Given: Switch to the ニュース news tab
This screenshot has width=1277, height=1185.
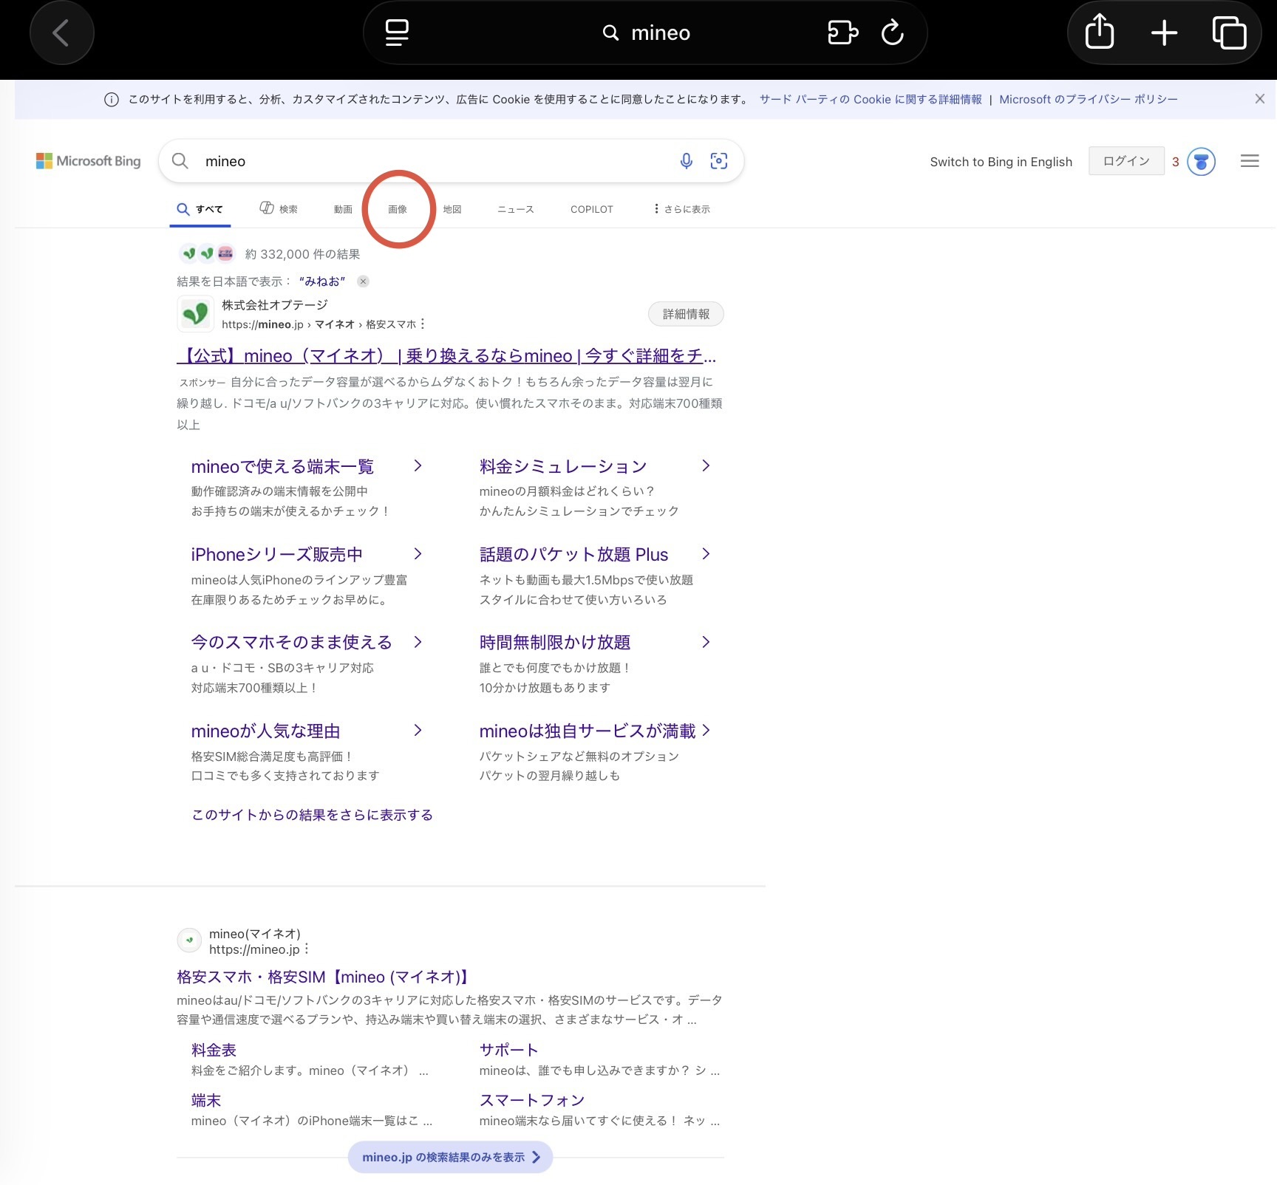Looking at the screenshot, I should coord(515,209).
